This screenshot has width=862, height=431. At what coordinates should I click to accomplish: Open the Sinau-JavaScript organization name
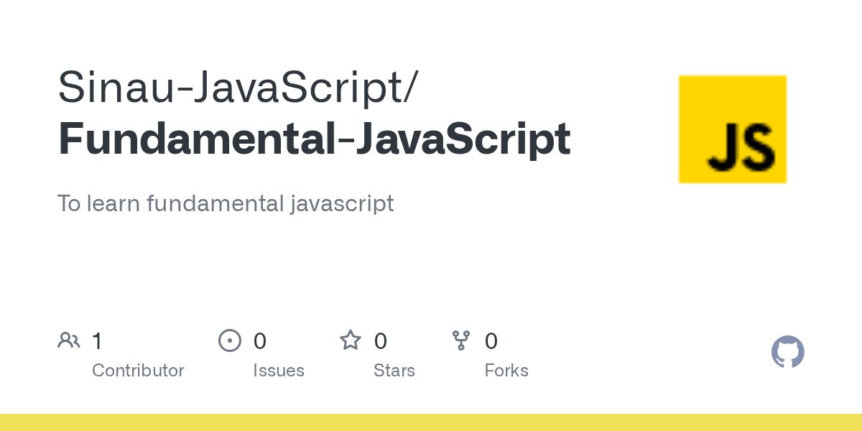click(x=231, y=86)
